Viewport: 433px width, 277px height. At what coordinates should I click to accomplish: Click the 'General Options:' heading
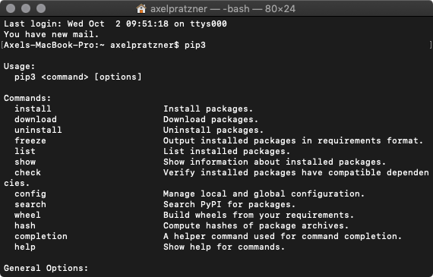(x=46, y=268)
